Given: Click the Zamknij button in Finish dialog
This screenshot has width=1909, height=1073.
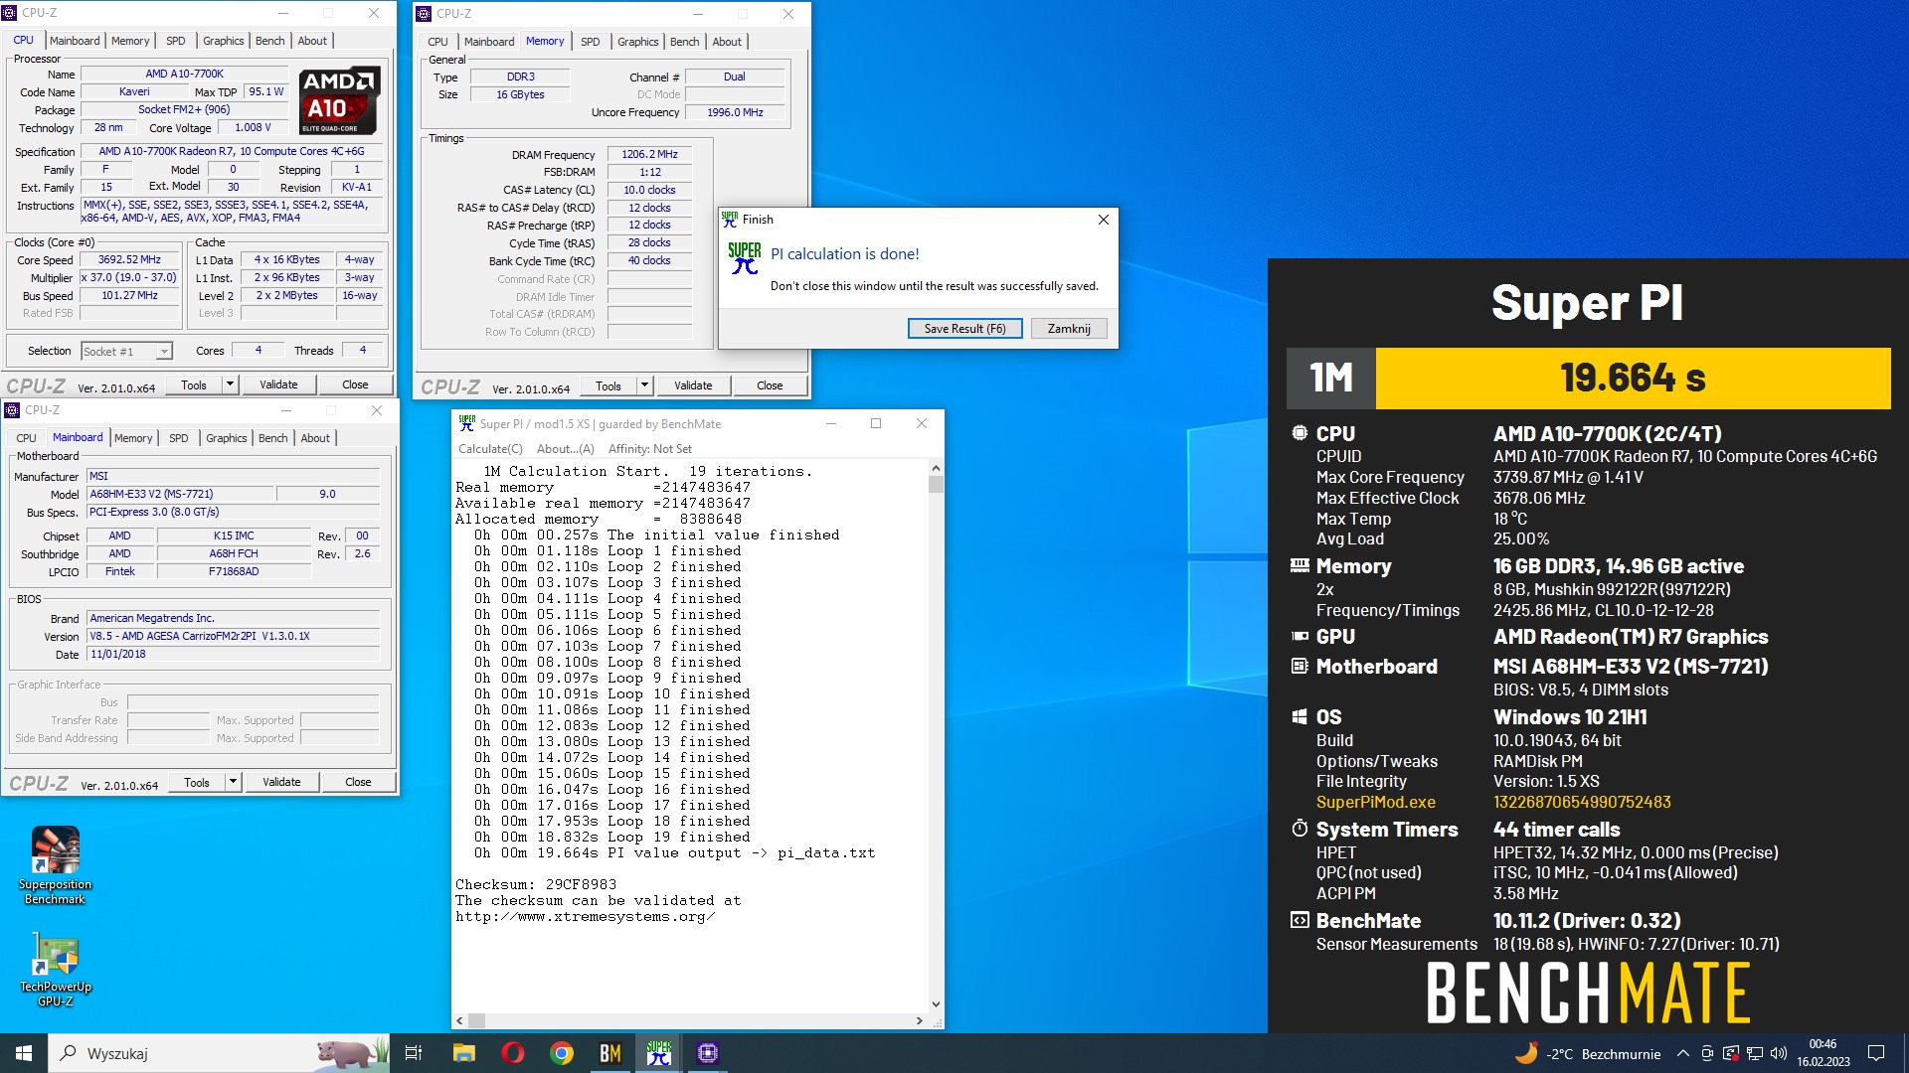Looking at the screenshot, I should pyautogui.click(x=1069, y=329).
